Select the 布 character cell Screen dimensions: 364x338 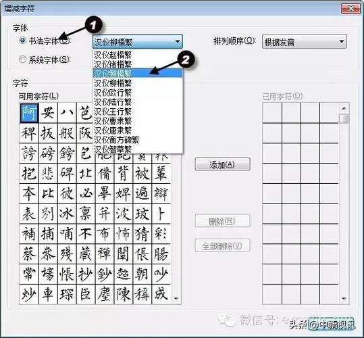pos(105,234)
